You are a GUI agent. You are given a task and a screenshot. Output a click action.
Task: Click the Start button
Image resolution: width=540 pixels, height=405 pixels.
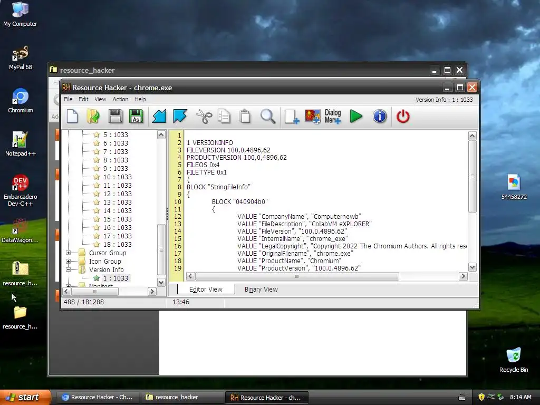tap(25, 397)
